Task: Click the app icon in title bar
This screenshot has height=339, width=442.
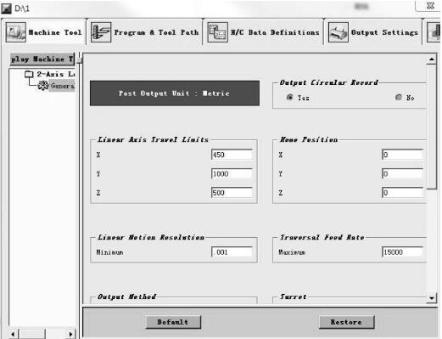Action: (6, 8)
